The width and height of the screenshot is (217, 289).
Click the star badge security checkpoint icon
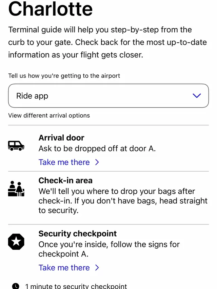(x=16, y=241)
